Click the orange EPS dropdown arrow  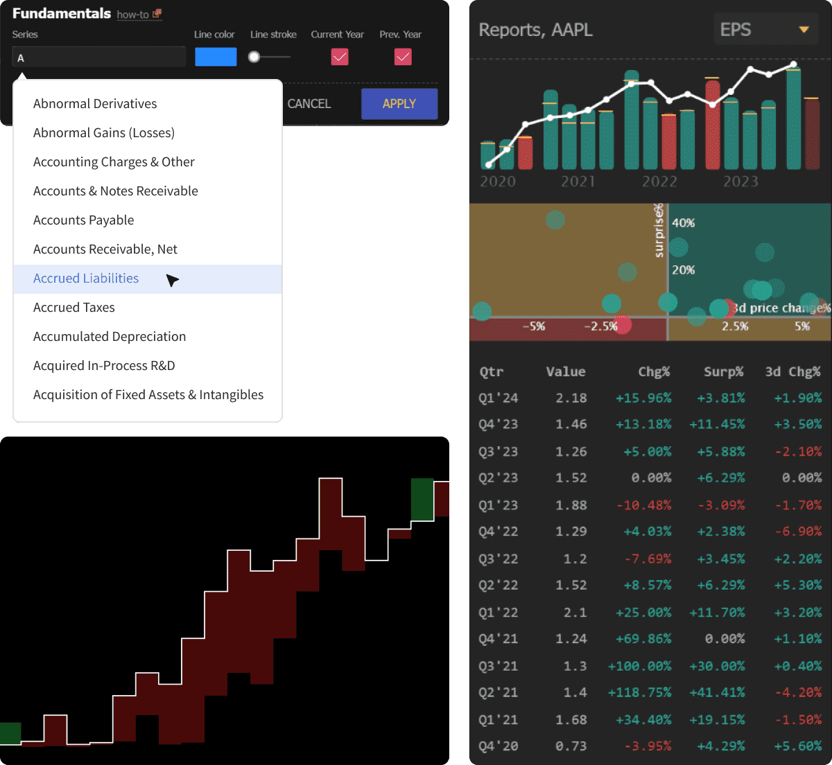click(x=804, y=30)
